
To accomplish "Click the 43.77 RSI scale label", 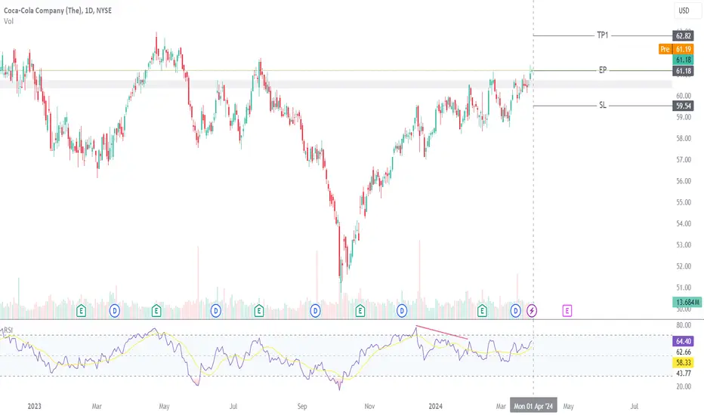I will (684, 373).
